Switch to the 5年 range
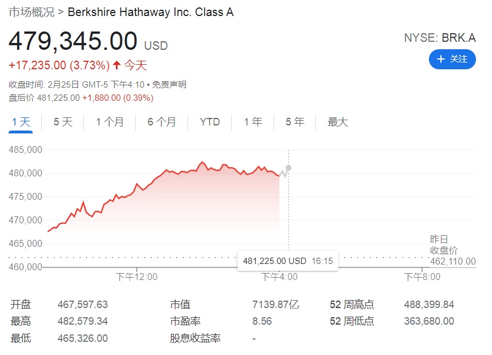The height and width of the screenshot is (355, 492). (x=295, y=122)
